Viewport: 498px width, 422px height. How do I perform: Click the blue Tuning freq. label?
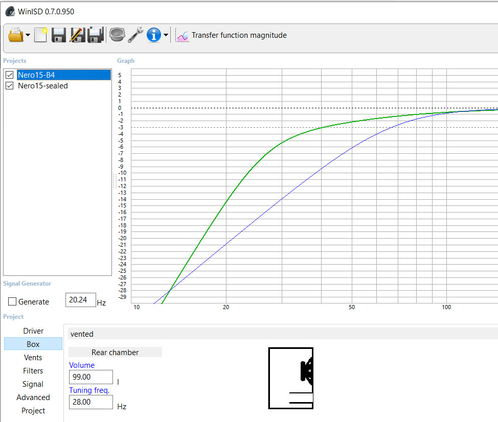89,390
